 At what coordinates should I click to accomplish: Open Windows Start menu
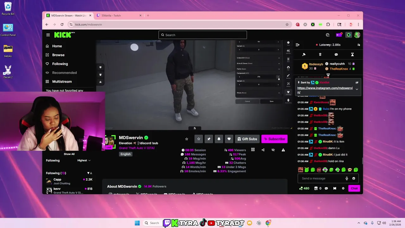click(x=137, y=223)
